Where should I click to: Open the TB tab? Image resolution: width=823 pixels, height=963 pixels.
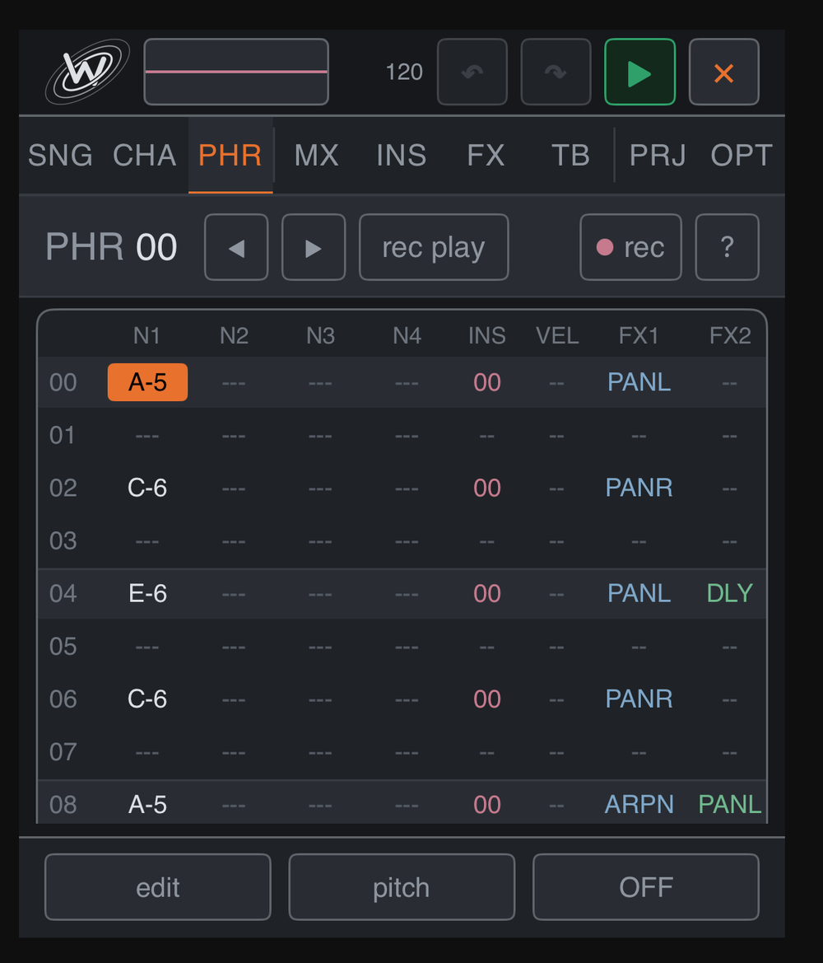pos(570,155)
